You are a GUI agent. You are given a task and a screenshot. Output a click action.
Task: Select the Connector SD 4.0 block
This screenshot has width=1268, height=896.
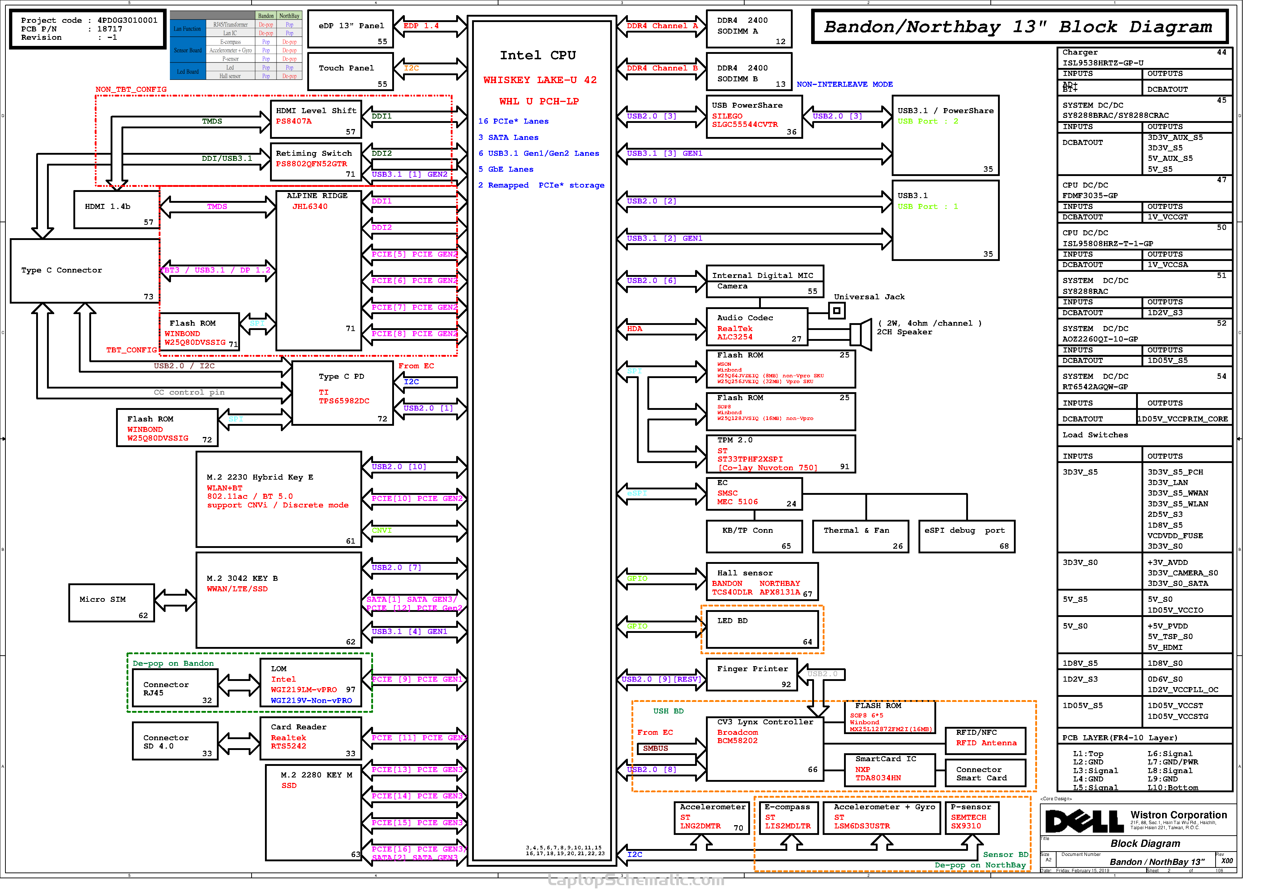tap(176, 741)
